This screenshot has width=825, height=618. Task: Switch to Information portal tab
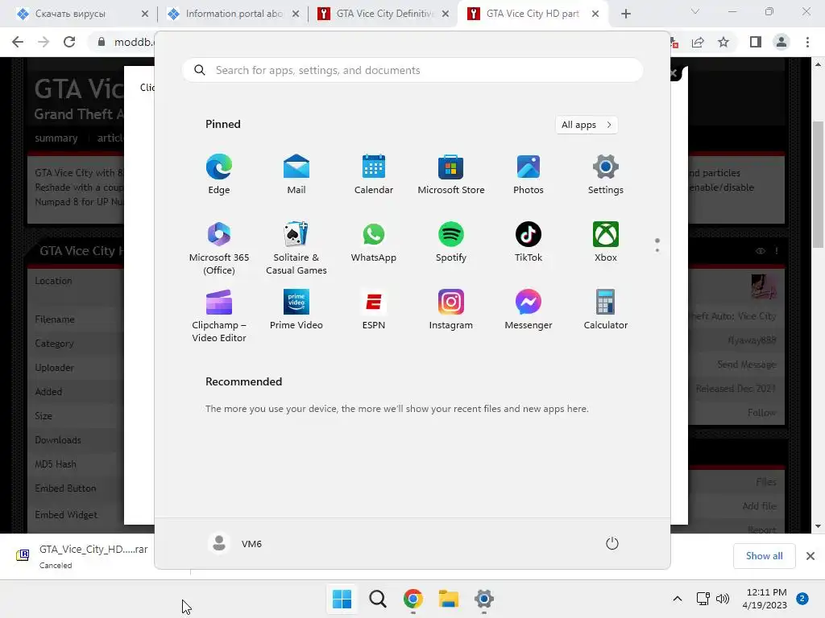click(x=234, y=14)
